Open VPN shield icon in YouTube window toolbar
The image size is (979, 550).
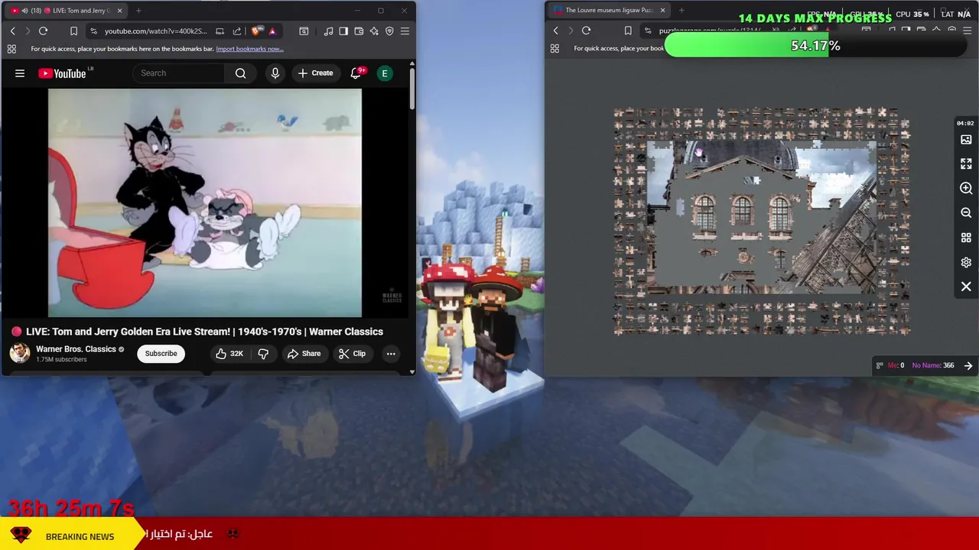click(389, 31)
